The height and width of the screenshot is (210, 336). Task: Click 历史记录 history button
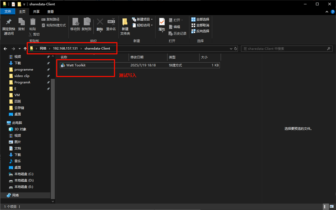(x=178, y=34)
